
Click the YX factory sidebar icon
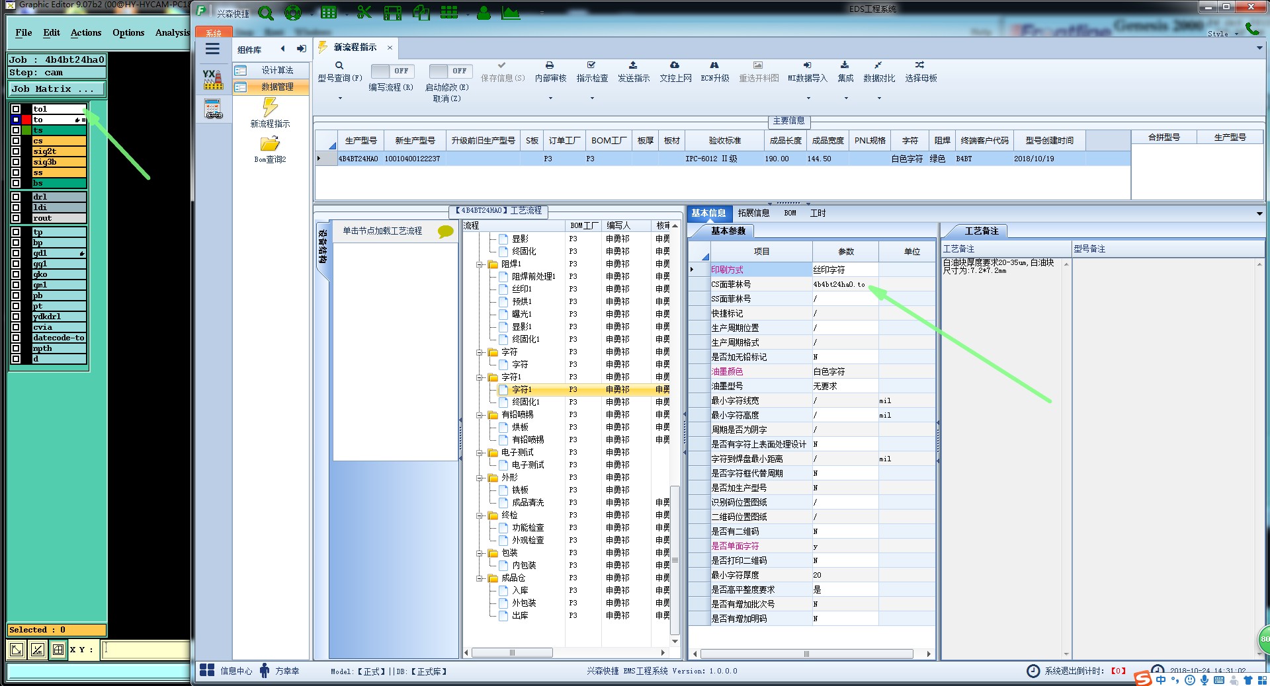(213, 79)
